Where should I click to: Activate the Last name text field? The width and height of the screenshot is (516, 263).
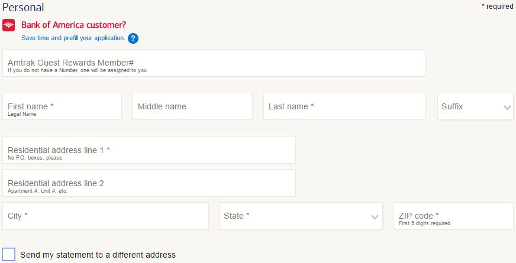coord(344,106)
